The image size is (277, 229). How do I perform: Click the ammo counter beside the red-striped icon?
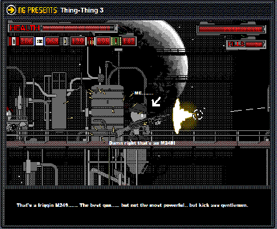(27, 41)
